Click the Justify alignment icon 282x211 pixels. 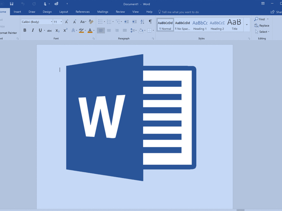coord(125,30)
